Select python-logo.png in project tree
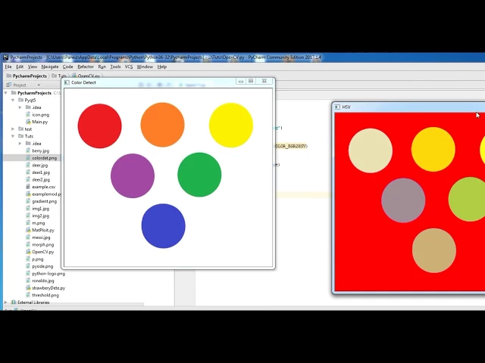 tap(48, 274)
